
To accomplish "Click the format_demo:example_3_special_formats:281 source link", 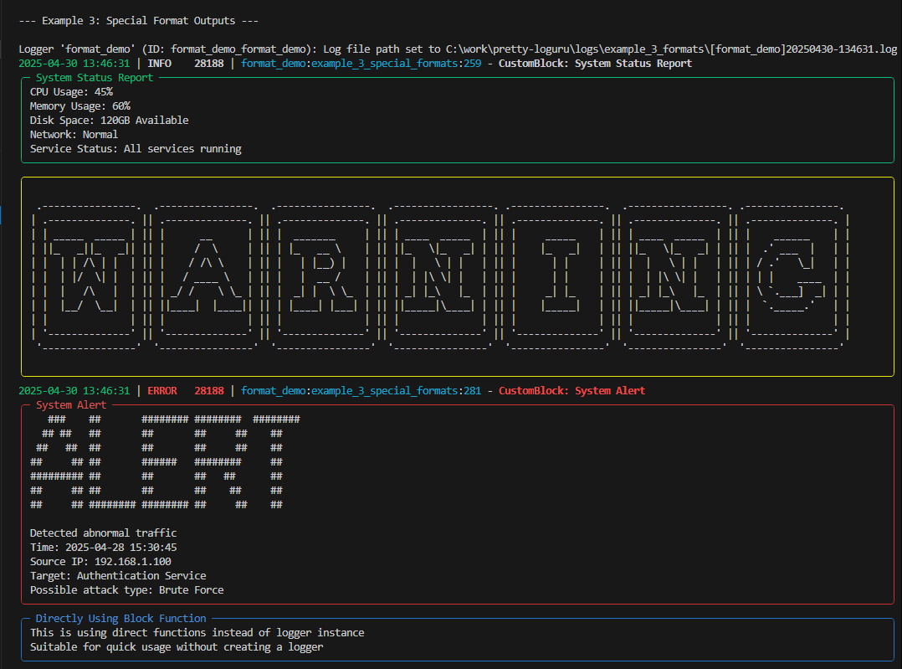I will [x=361, y=391].
